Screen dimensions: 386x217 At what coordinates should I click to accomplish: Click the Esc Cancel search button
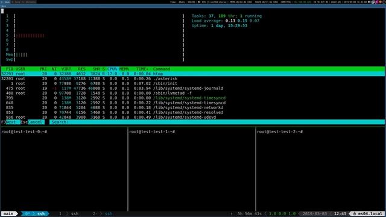point(33,122)
